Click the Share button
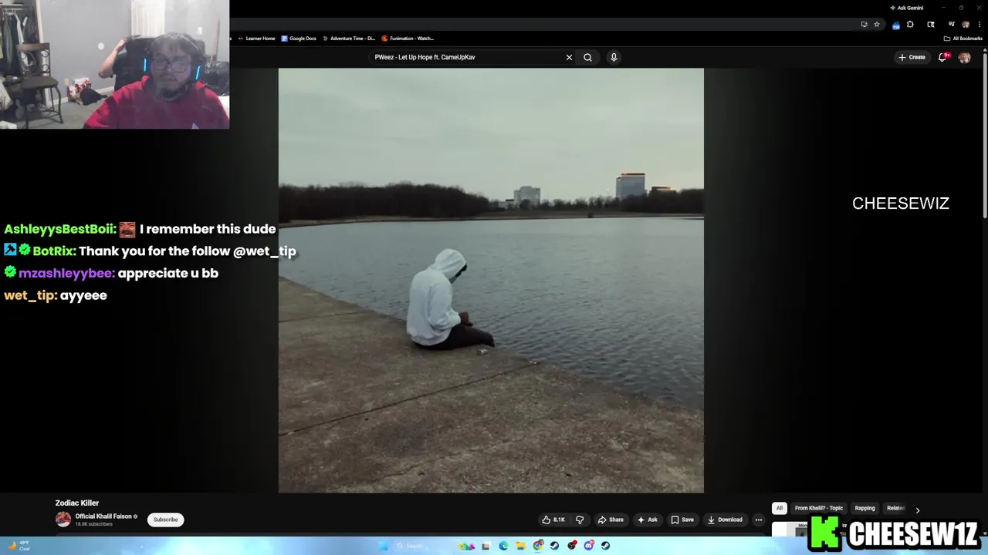 click(x=611, y=520)
